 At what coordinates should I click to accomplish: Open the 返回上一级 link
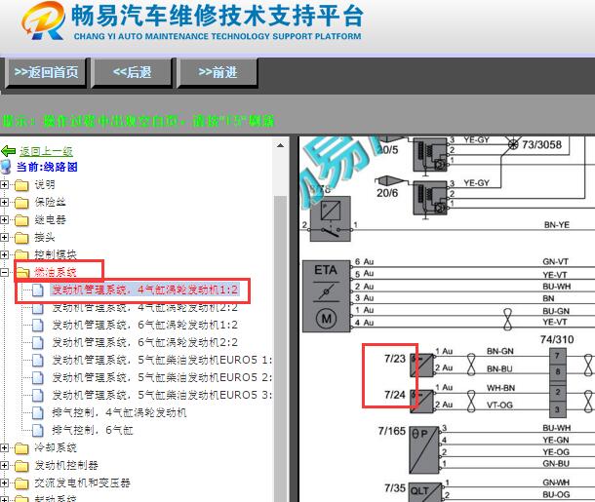(x=46, y=151)
